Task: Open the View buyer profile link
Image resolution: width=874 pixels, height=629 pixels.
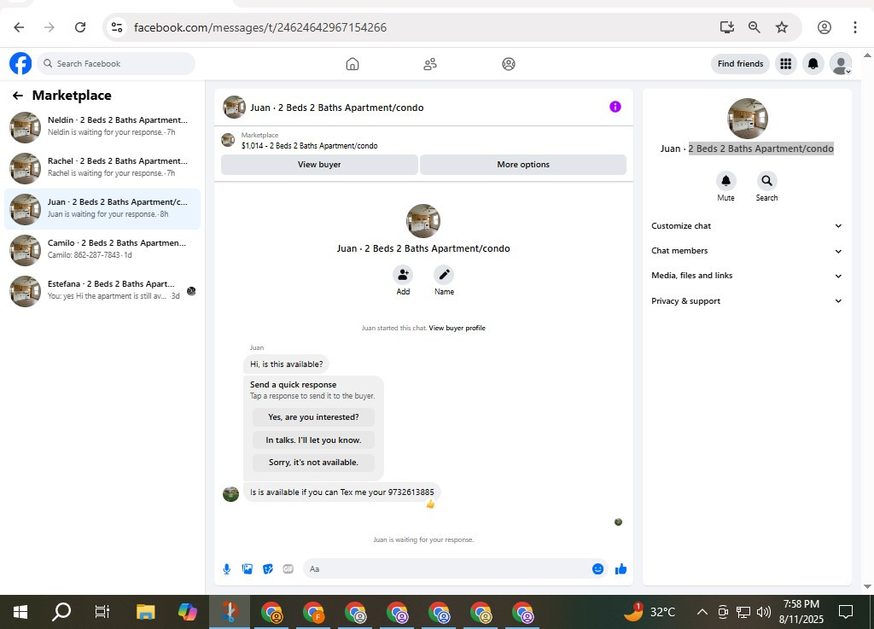Action: coord(457,328)
